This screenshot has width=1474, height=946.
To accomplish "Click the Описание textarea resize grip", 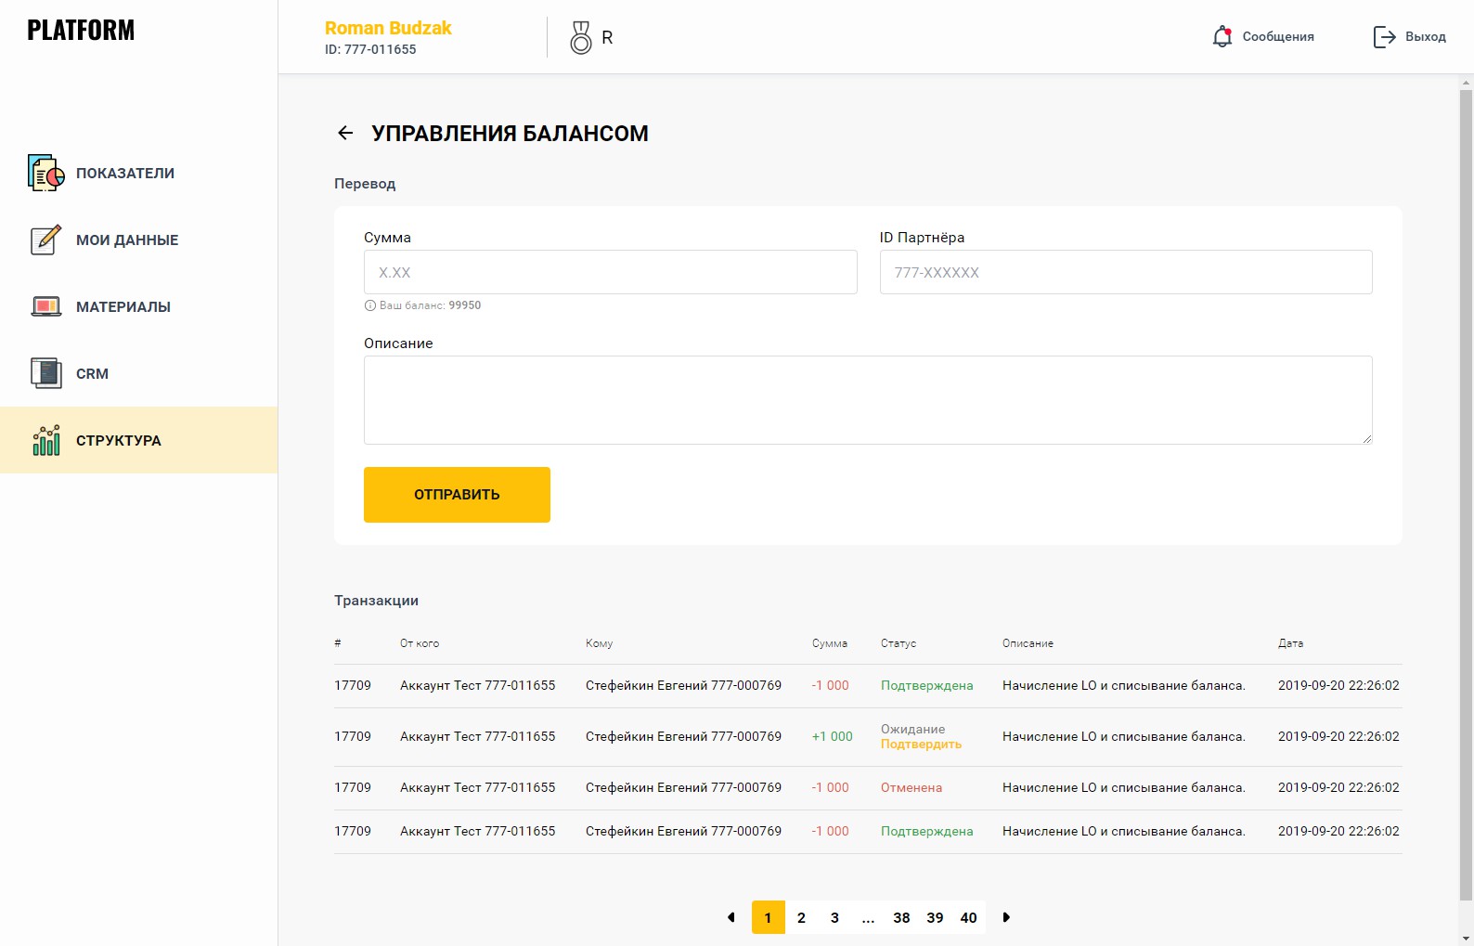I will (1366, 438).
